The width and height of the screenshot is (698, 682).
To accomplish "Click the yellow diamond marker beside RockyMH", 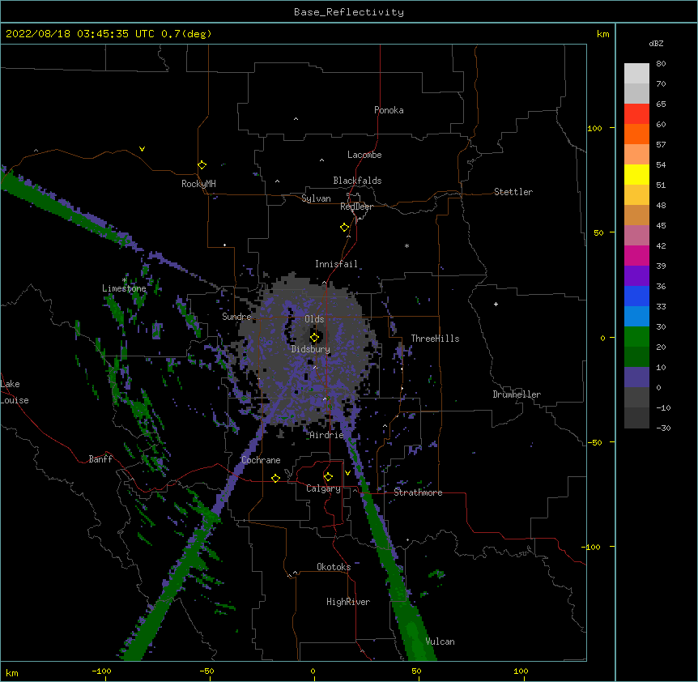I will [202, 165].
